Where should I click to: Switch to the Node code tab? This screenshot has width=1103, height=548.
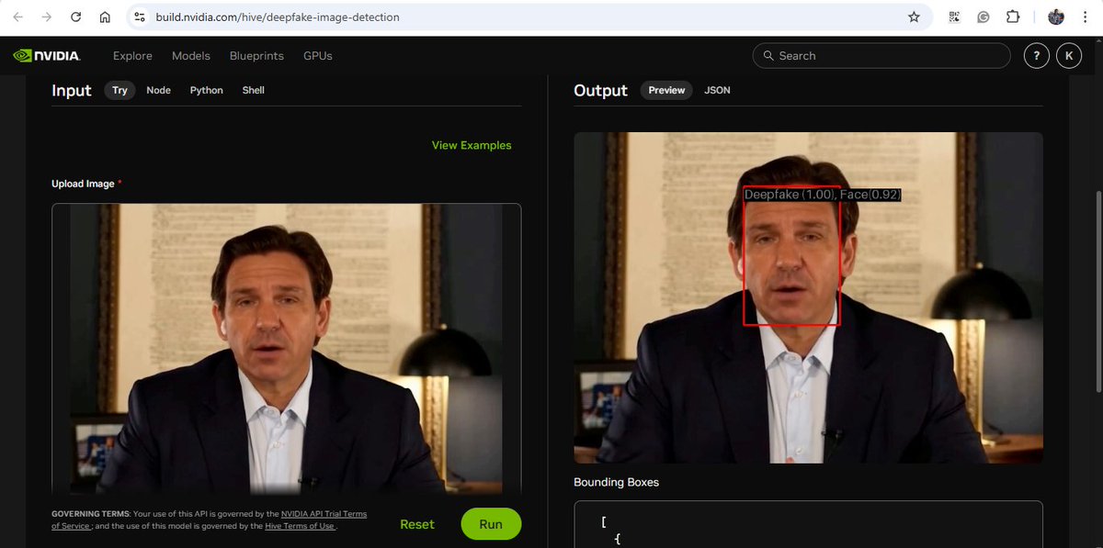158,90
